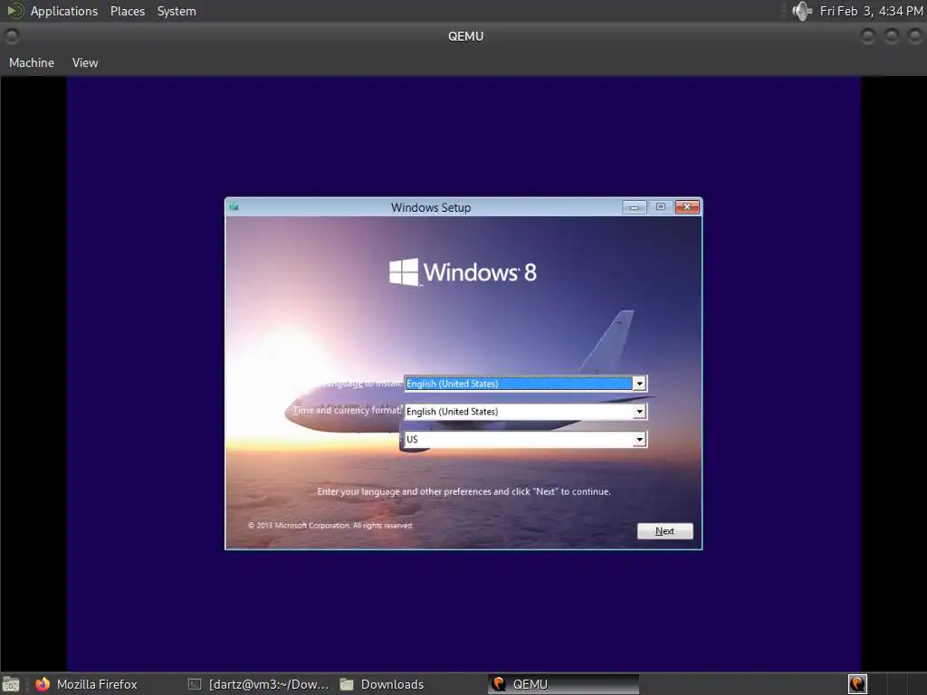927x695 pixels.
Task: Click the QEMU tray icon at bottom right
Action: point(858,684)
